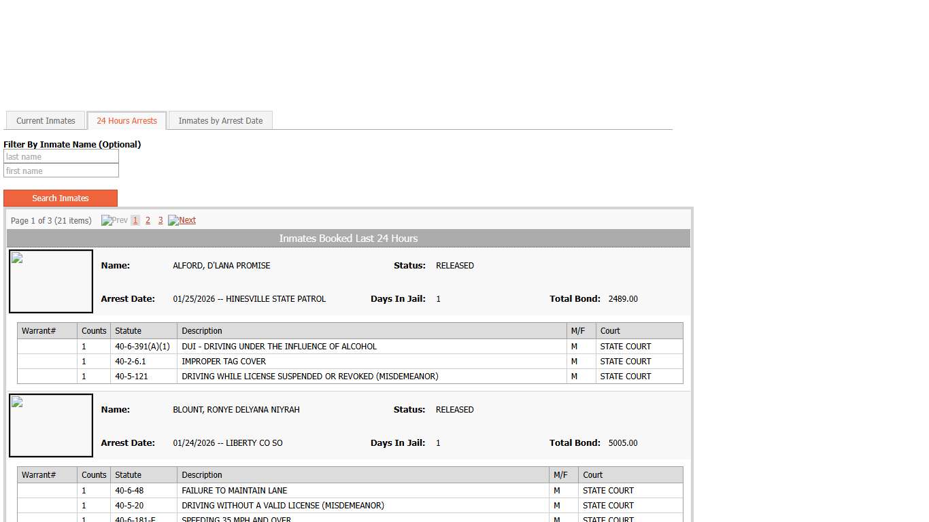Go to page 2 of results

[148, 220]
